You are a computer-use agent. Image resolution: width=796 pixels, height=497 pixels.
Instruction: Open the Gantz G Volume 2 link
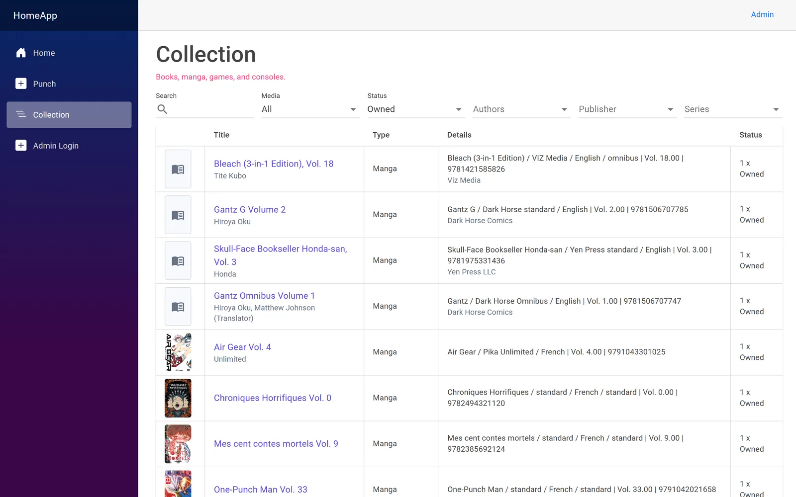(250, 210)
